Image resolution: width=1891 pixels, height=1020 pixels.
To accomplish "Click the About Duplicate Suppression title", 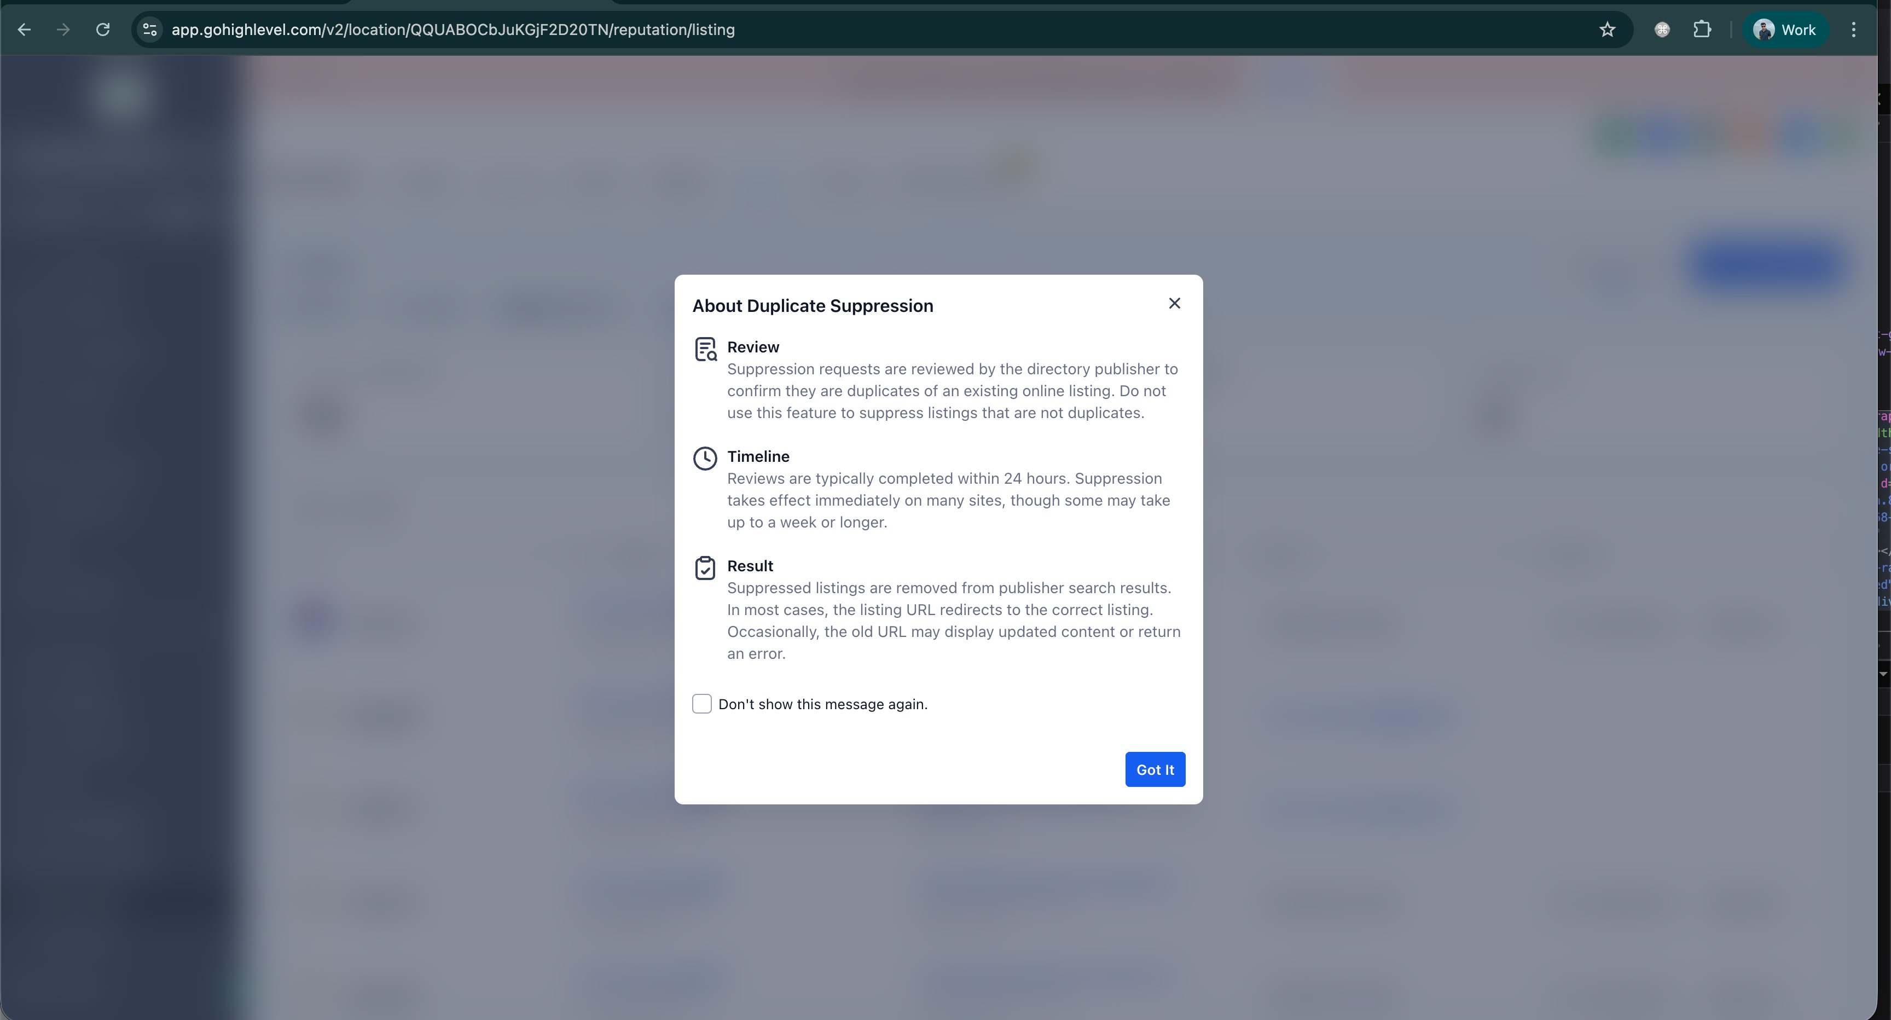I will tap(812, 305).
